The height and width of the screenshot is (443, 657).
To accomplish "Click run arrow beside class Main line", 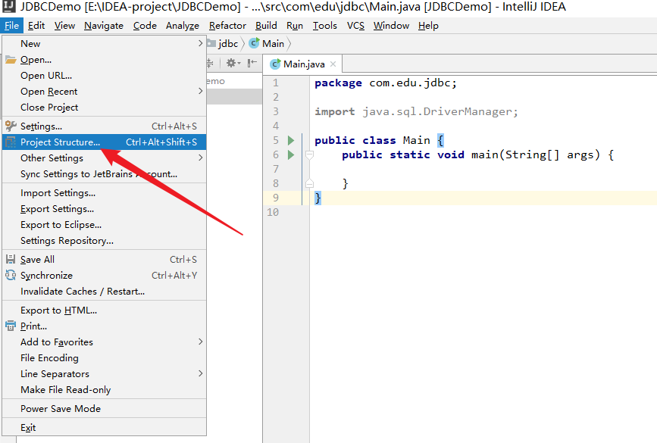I will [291, 140].
